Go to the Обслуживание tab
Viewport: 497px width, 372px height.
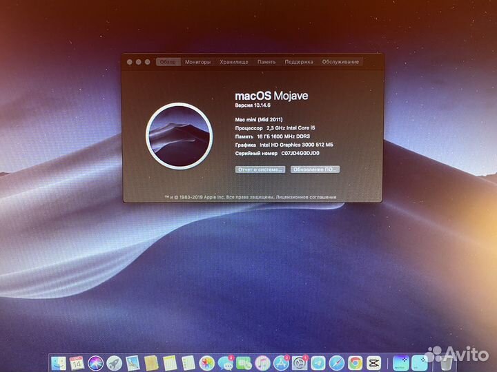pos(340,62)
